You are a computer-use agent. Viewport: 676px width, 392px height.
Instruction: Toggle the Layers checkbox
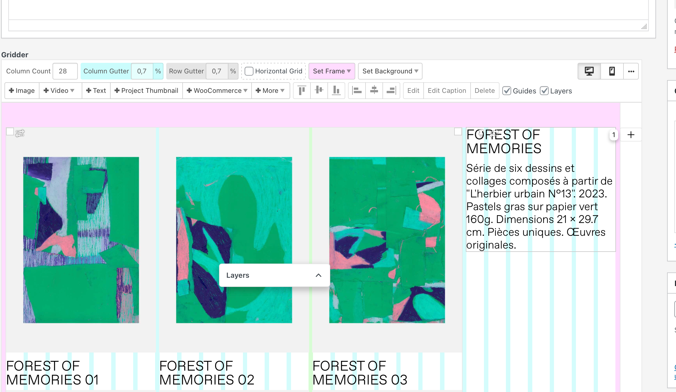(544, 91)
